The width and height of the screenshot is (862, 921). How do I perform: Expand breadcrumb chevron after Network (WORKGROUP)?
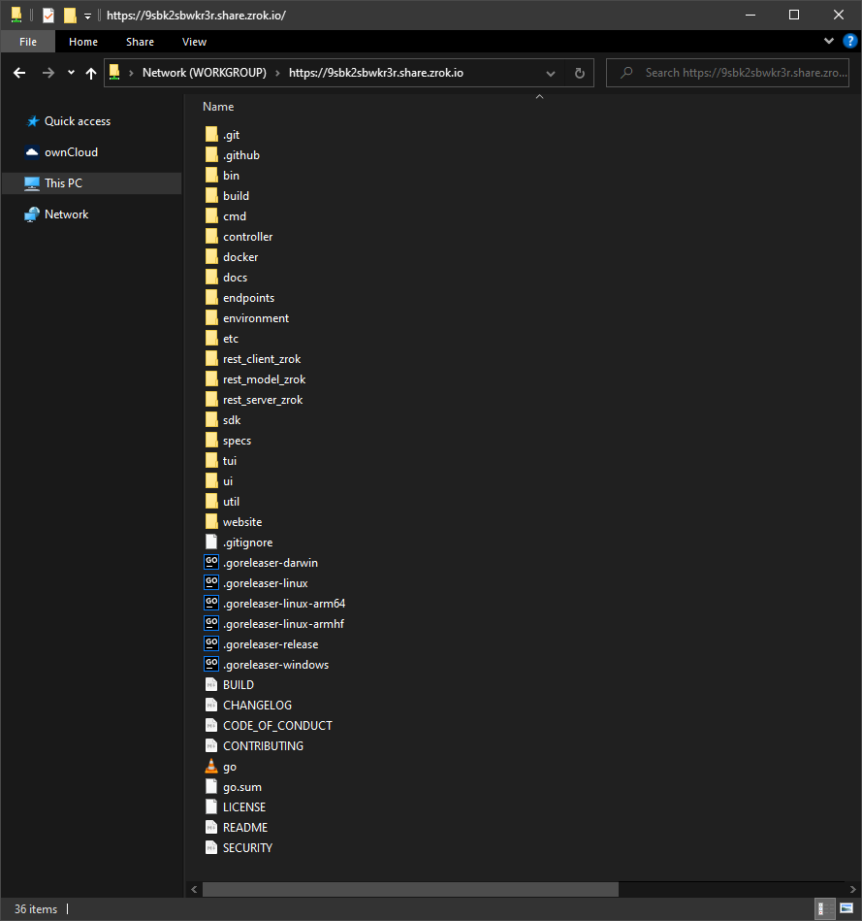point(277,73)
